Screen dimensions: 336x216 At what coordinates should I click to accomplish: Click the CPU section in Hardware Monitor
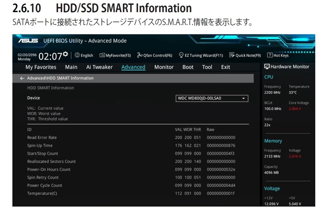pos(269,77)
